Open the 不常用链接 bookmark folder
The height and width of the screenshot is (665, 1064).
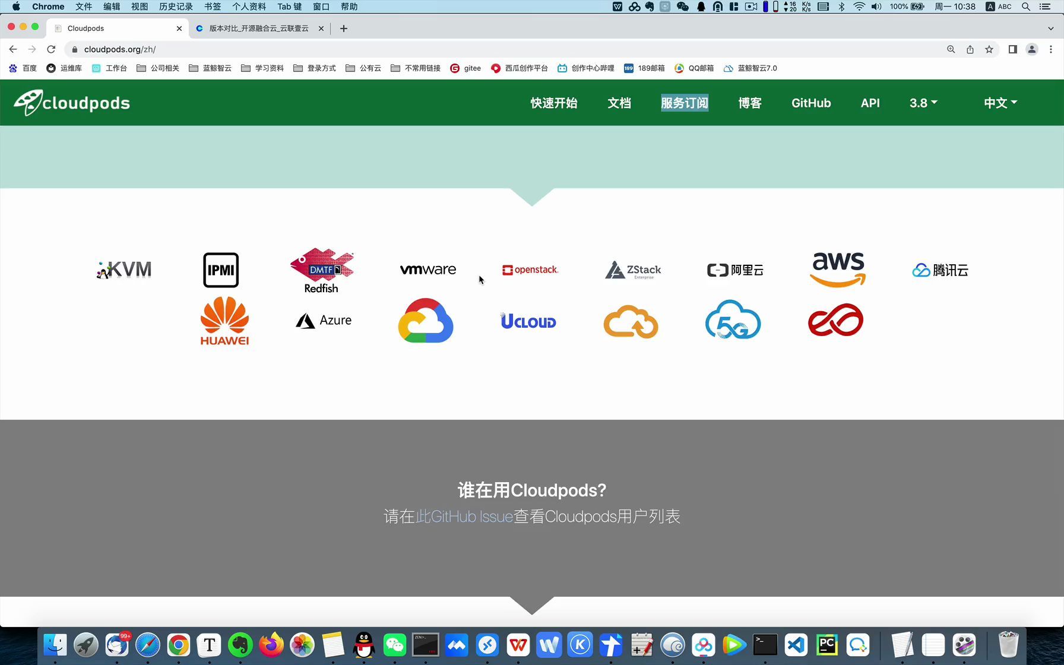coord(416,68)
